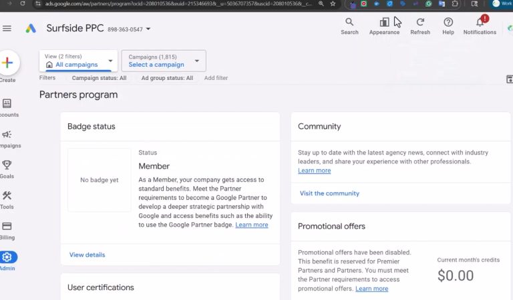View Notifications bell

(480, 26)
